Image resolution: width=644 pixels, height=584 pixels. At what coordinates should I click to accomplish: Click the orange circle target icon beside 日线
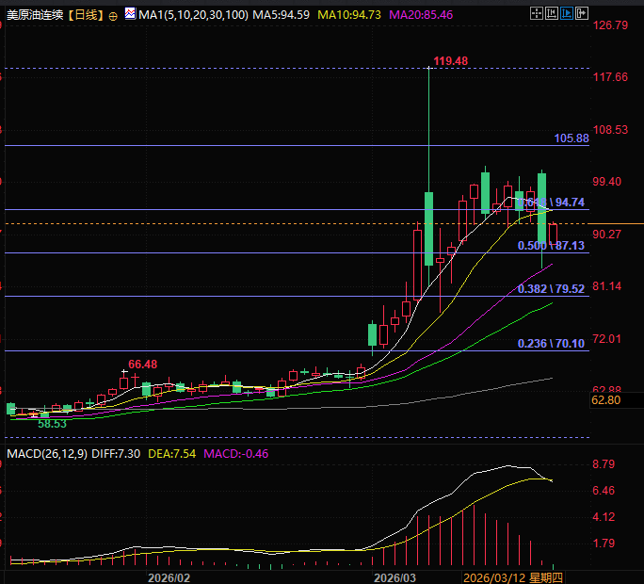point(113,16)
